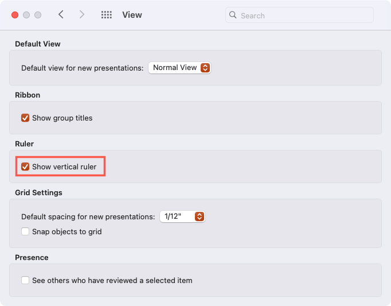Viewport: 391px width, 306px height.
Task: Enable Snap objects to grid checkbox
Action: (x=25, y=231)
